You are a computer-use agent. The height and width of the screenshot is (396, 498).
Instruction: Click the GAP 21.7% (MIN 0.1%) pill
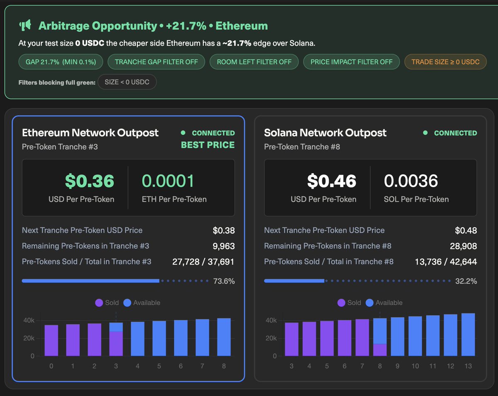61,62
